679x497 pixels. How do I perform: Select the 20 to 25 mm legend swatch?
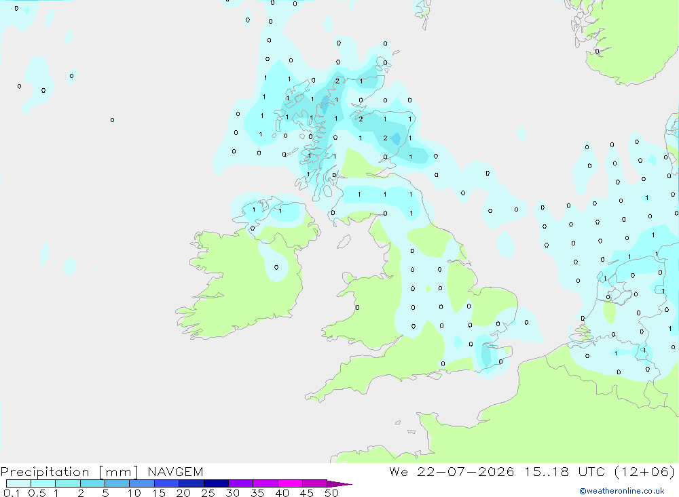click(x=191, y=483)
